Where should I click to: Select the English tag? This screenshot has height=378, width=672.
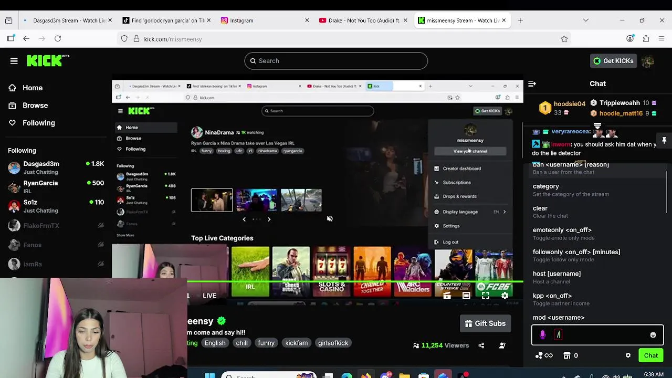(x=215, y=343)
